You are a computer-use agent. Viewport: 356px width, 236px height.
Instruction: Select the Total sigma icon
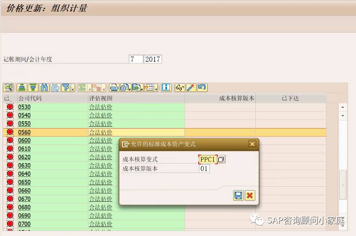(x=82, y=87)
